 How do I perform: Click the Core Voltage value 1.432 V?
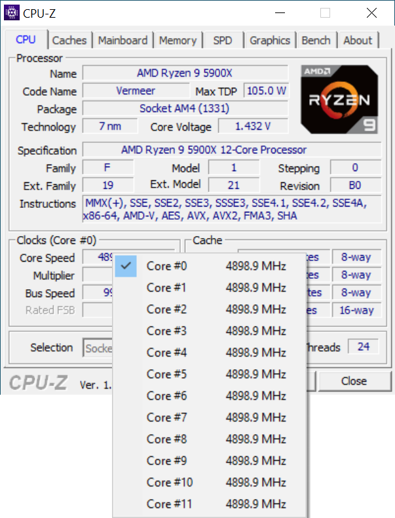[x=253, y=126]
